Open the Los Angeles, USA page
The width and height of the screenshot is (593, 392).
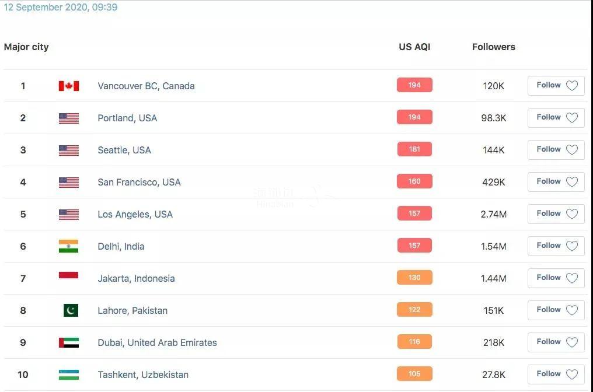[135, 214]
